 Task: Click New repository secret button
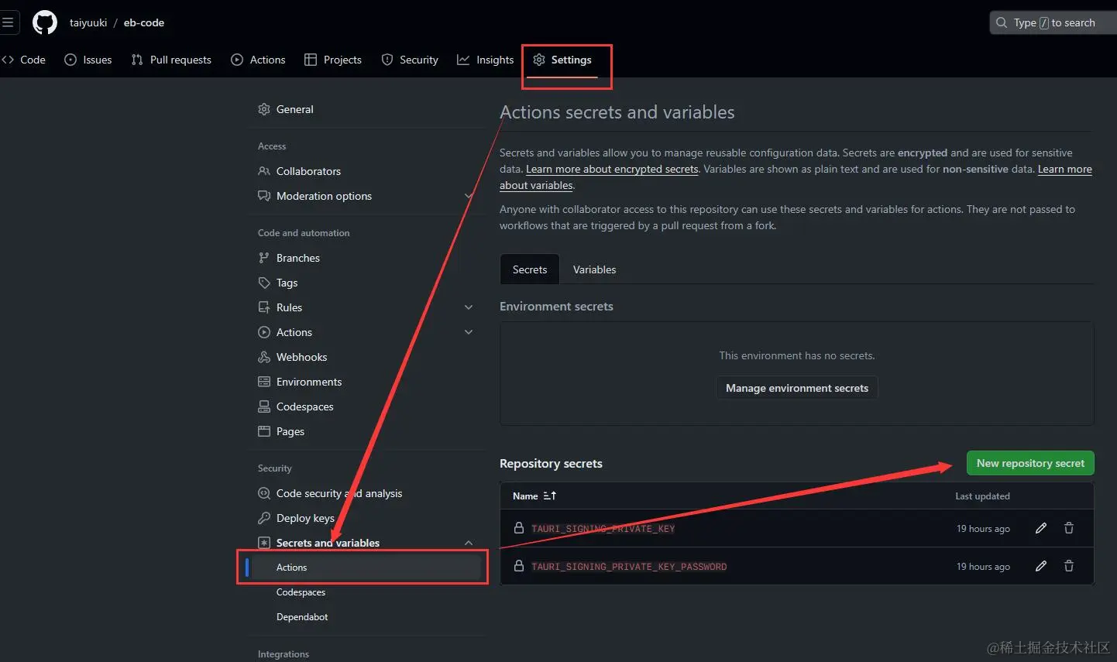coord(1030,463)
